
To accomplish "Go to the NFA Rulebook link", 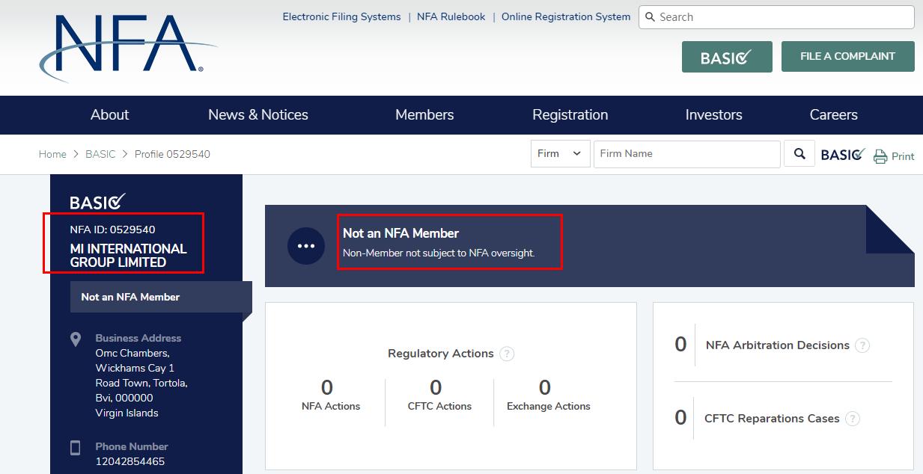I will pos(451,16).
